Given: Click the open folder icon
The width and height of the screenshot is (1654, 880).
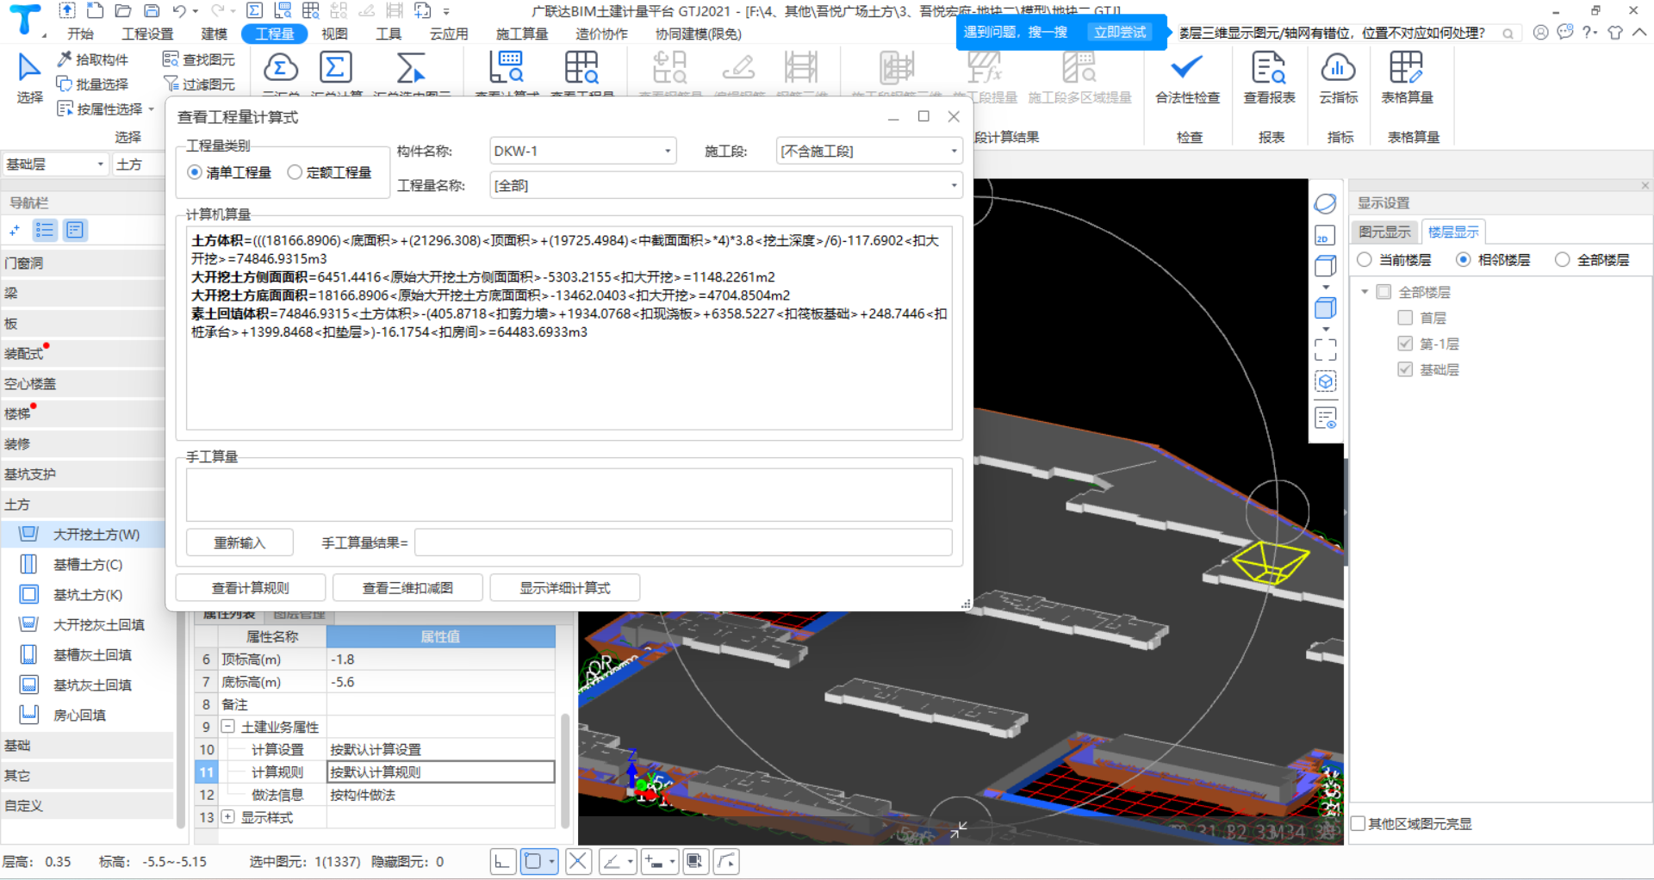Looking at the screenshot, I should (x=123, y=11).
